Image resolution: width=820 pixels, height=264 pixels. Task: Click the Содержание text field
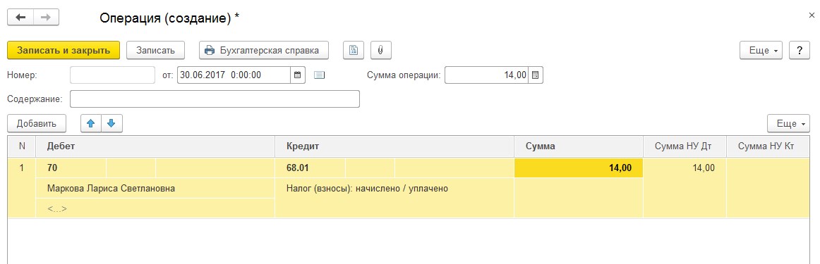pos(215,99)
